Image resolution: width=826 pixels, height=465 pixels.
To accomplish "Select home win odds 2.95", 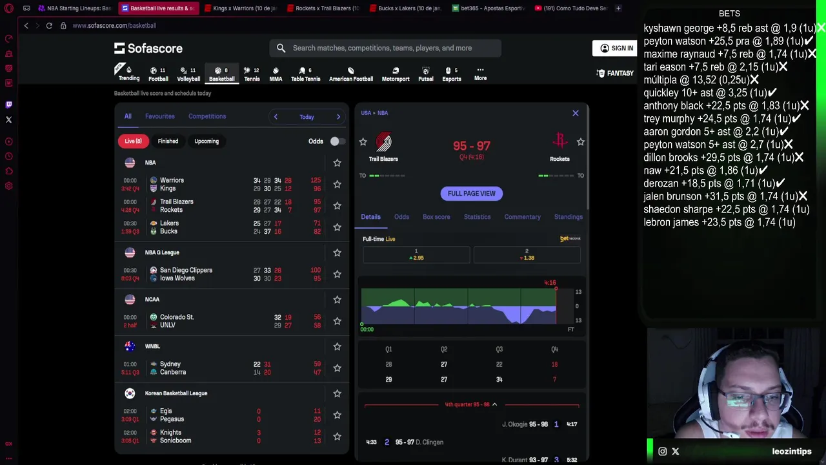I will pyautogui.click(x=416, y=255).
